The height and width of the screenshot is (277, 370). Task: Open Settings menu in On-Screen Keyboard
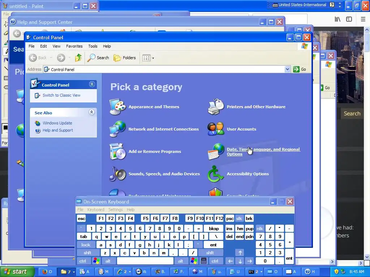[115, 210]
